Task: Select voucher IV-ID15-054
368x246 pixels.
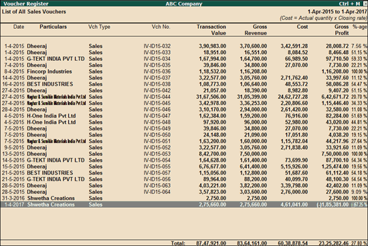Action: (157, 160)
